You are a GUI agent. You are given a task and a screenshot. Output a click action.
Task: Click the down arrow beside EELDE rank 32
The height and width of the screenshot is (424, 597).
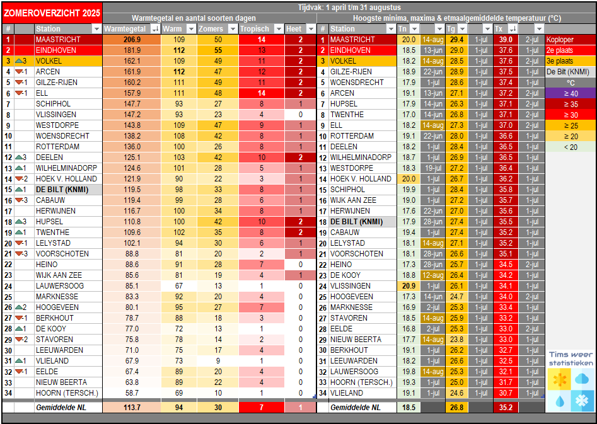tap(19, 372)
